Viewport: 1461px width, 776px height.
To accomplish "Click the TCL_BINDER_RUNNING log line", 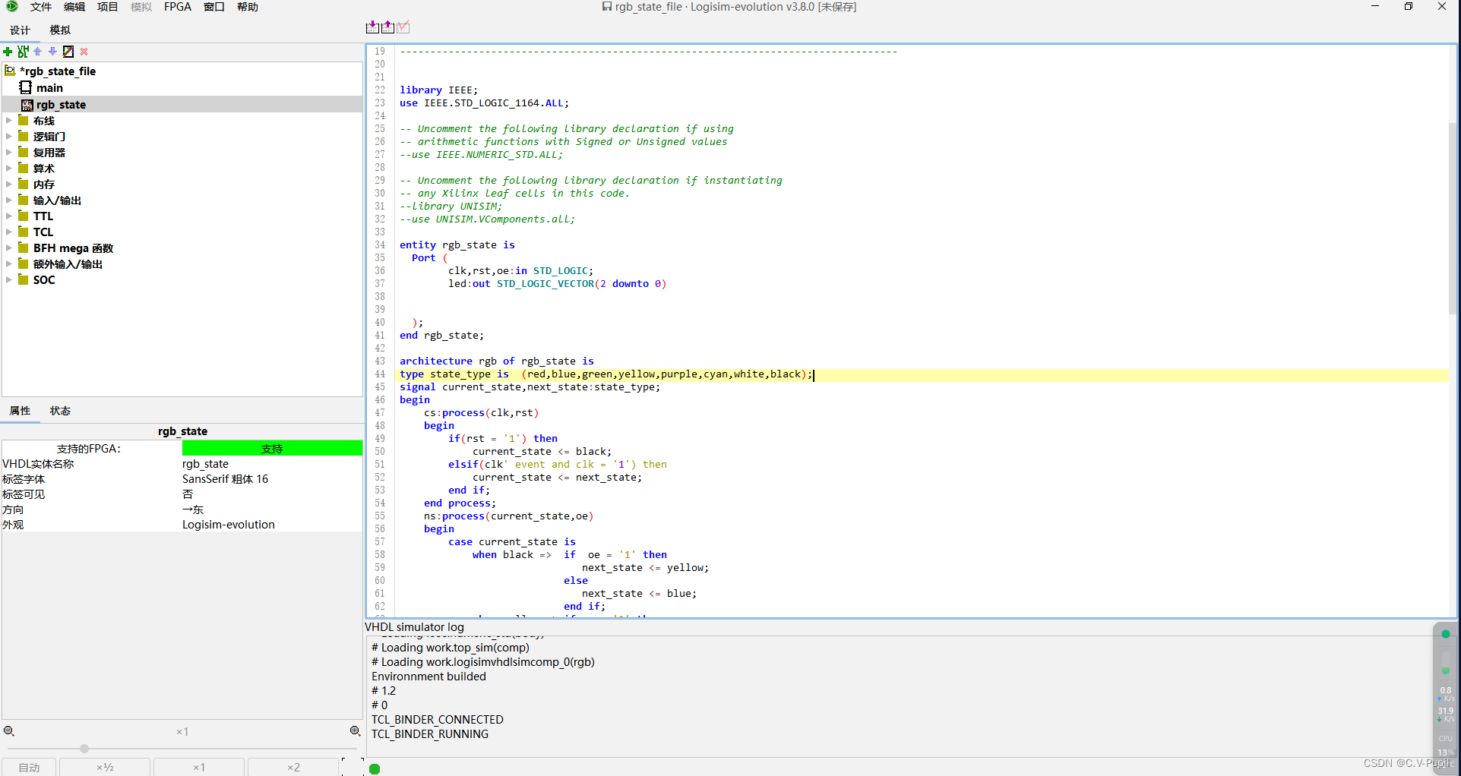I will (430, 734).
